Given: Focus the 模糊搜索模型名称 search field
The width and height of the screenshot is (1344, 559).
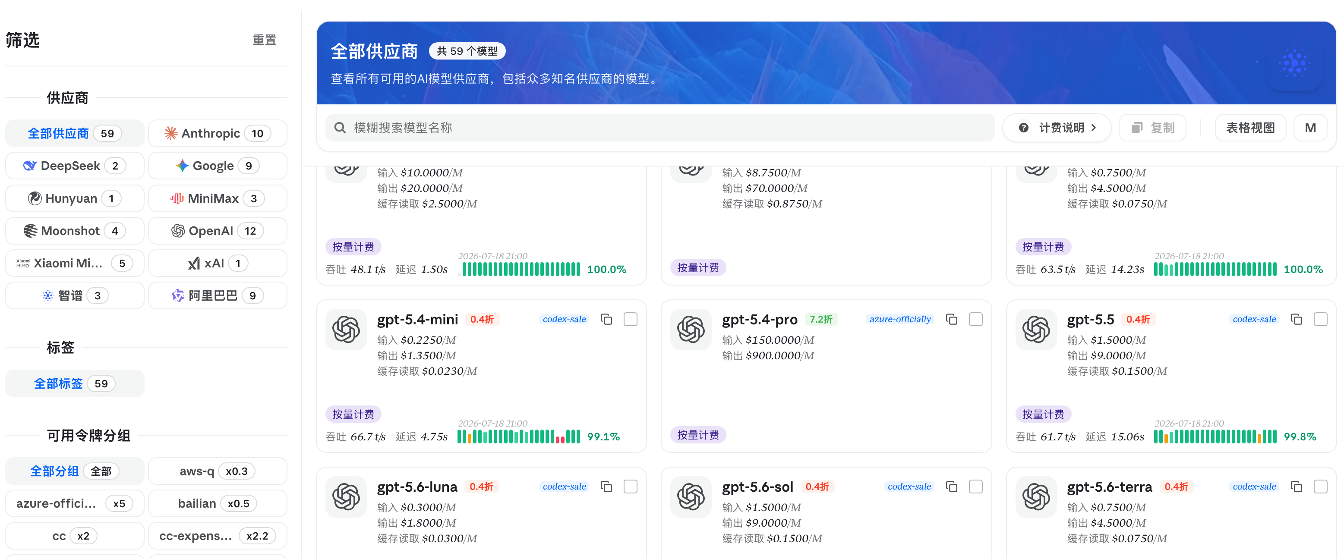Looking at the screenshot, I should pyautogui.click(x=660, y=128).
